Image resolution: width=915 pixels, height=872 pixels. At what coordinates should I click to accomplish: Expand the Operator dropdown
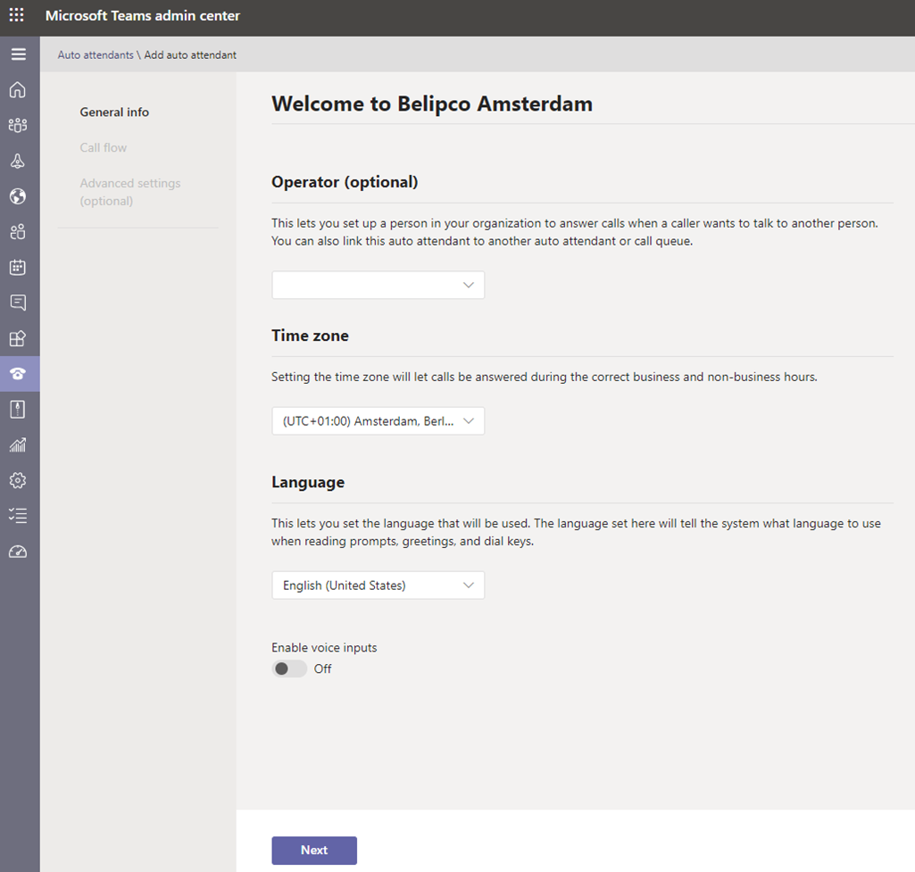point(378,286)
